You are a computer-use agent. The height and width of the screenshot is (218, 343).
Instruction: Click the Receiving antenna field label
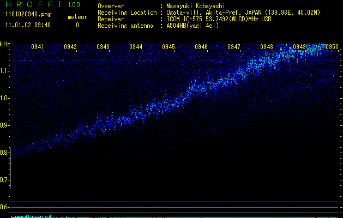click(x=125, y=26)
